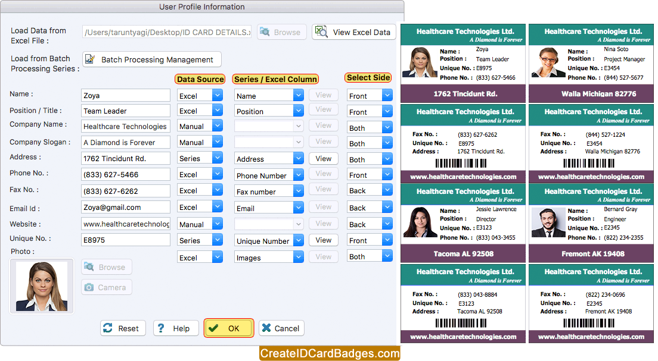Select Zoya's ID card front preview
The height and width of the screenshot is (361, 658).
[x=463, y=63]
